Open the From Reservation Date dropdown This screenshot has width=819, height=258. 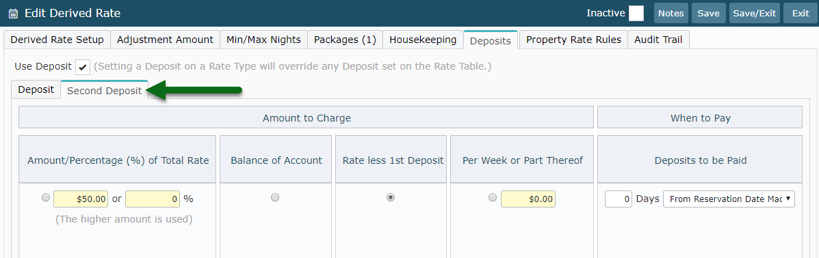click(x=729, y=199)
